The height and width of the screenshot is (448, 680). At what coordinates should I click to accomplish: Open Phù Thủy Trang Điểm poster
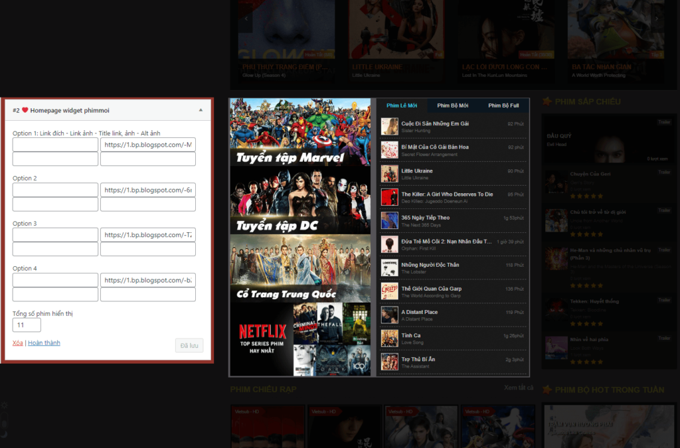(286, 40)
